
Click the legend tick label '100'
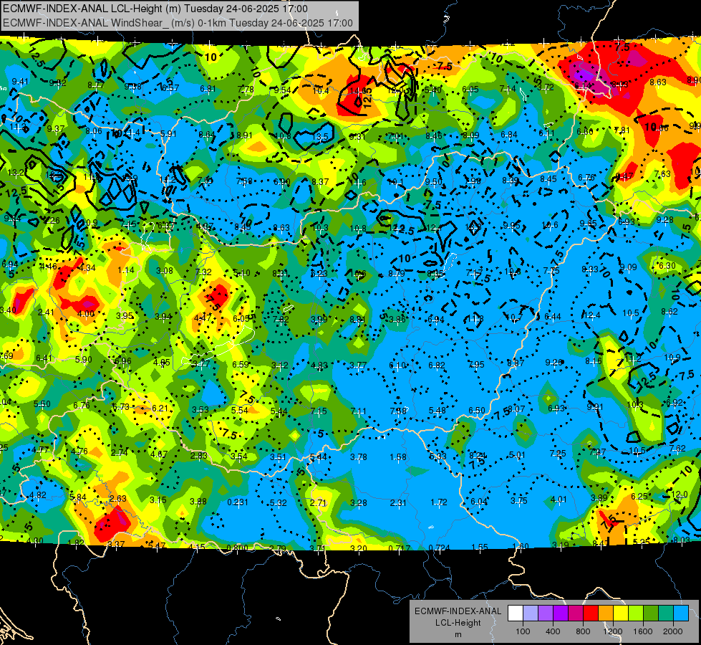(x=523, y=631)
